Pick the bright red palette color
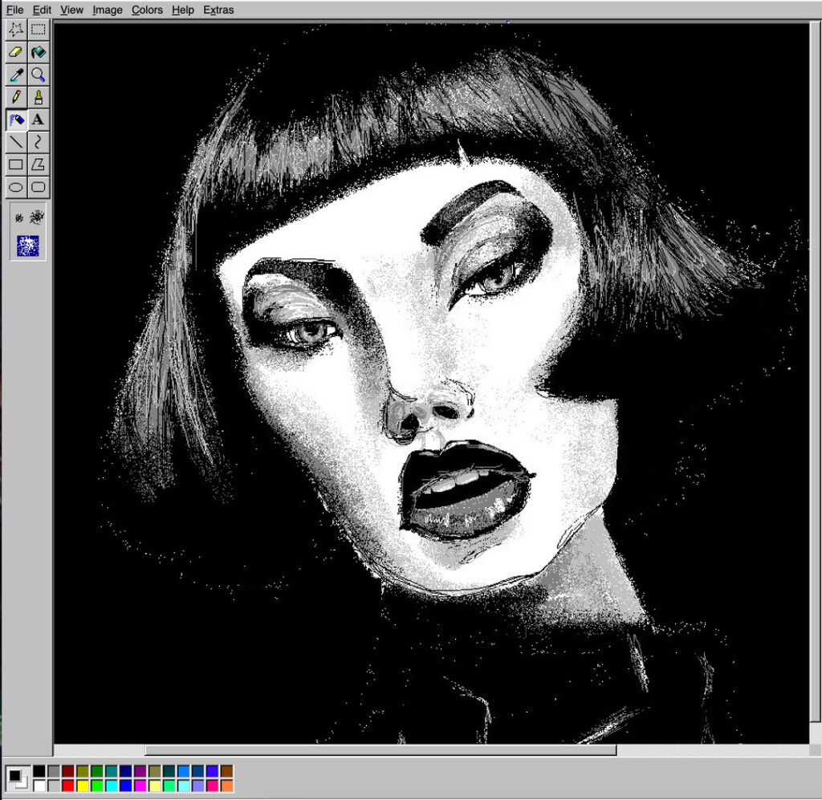This screenshot has width=822, height=800. [67, 785]
